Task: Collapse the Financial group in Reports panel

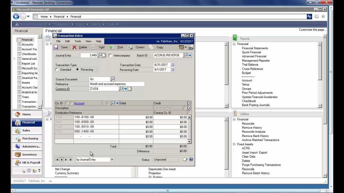Action: click(234, 44)
